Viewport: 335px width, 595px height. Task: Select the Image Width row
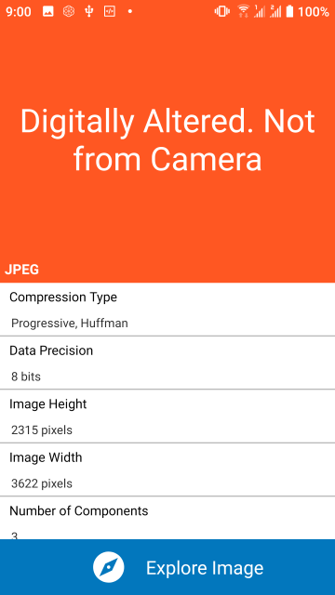click(167, 469)
